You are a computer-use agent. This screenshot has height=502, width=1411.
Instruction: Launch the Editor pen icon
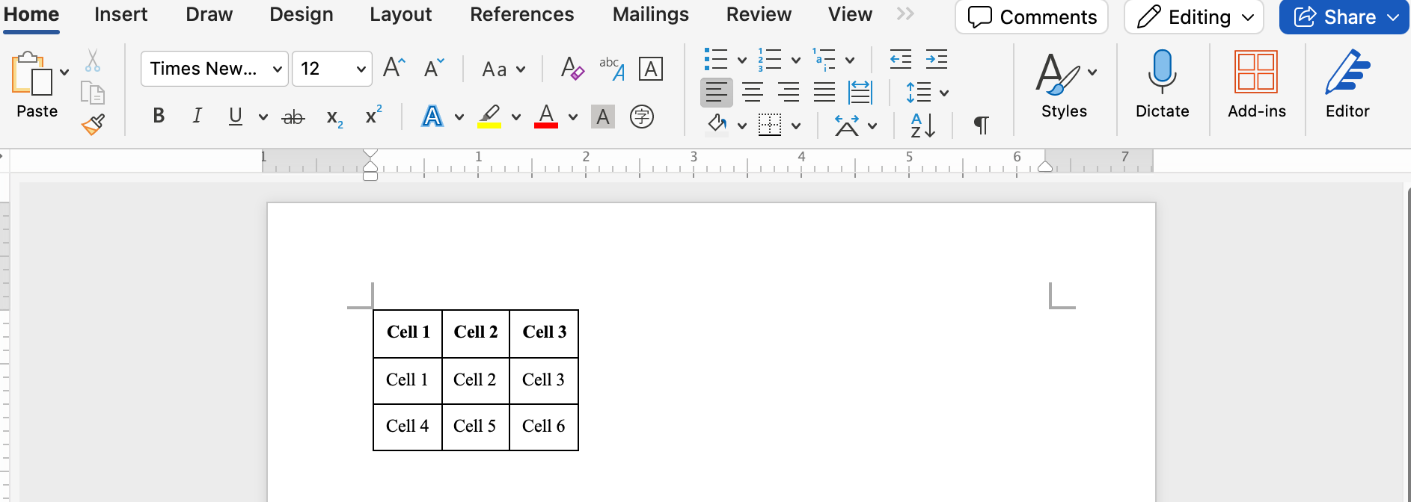coord(1347,72)
